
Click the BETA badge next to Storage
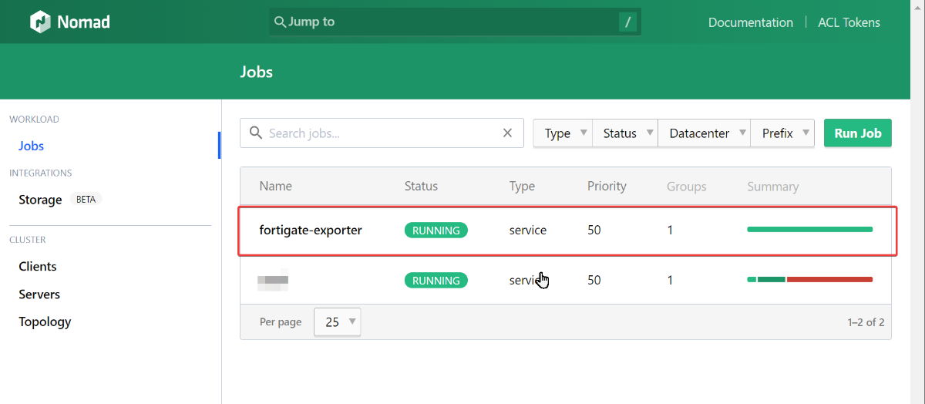[86, 199]
